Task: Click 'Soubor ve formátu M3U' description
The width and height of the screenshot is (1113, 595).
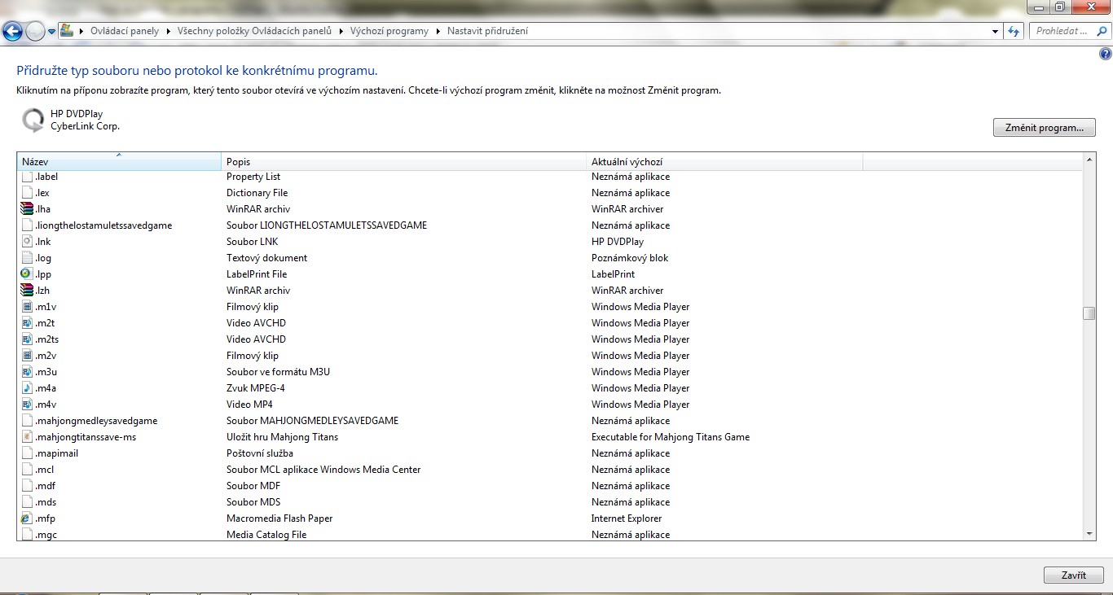Action: 278,372
